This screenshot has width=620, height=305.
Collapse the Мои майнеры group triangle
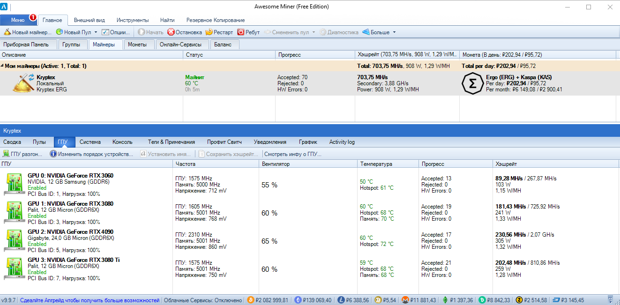click(x=2, y=66)
